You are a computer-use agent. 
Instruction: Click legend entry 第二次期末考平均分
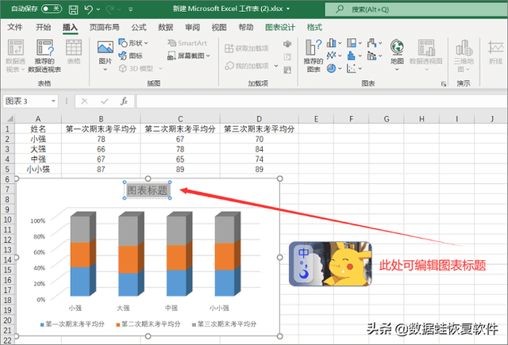pyautogui.click(x=148, y=324)
